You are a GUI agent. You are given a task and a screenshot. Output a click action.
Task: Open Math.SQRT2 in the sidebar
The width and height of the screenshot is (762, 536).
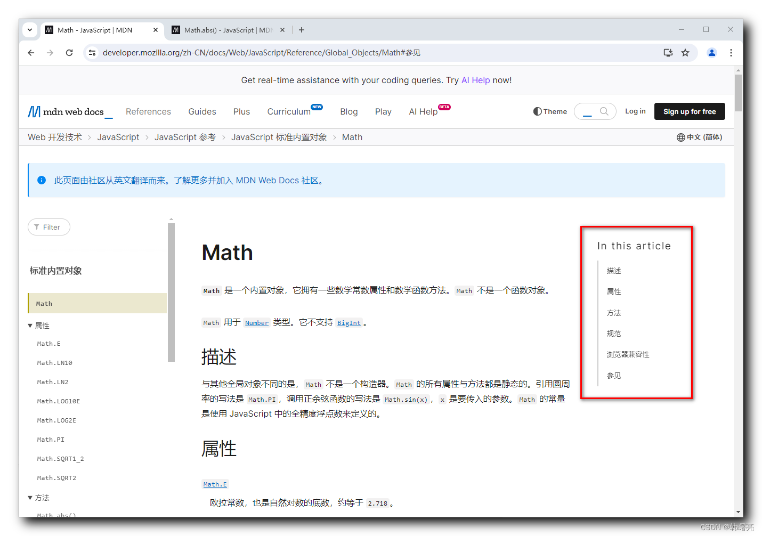(x=56, y=478)
